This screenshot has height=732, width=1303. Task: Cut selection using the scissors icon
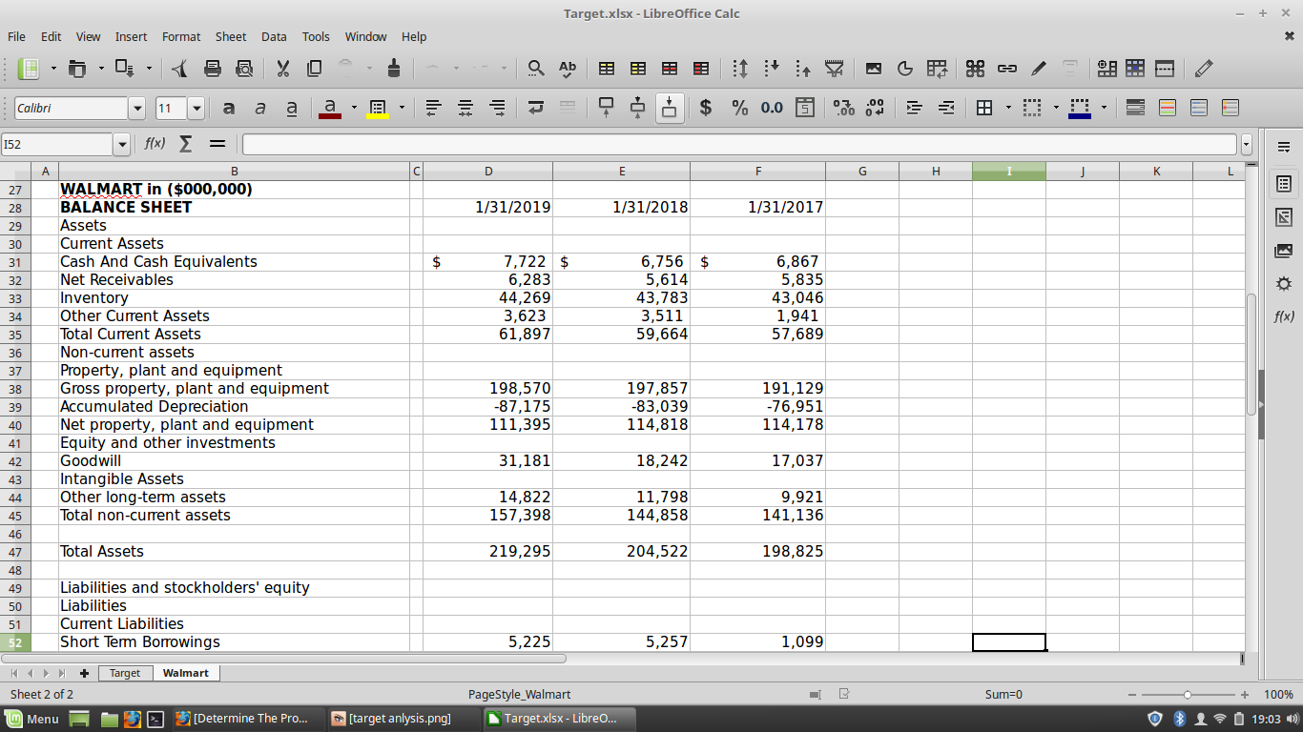[x=282, y=69]
